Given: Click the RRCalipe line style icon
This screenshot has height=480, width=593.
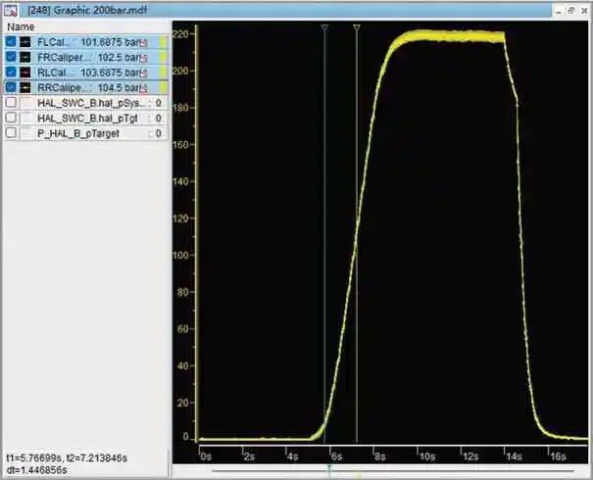Looking at the screenshot, I should tap(25, 88).
